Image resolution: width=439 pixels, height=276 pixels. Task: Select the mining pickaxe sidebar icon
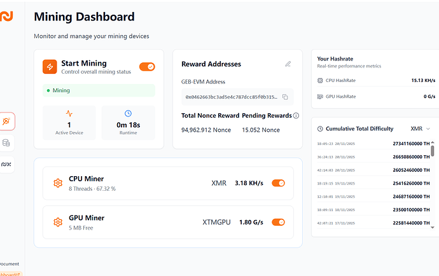(x=6, y=121)
